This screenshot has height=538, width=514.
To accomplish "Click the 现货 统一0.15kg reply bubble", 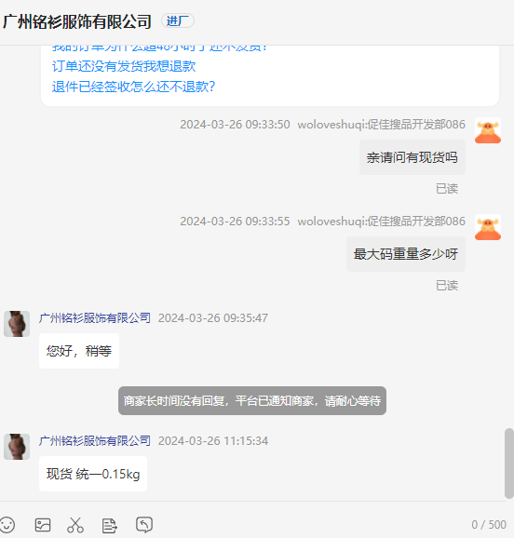I will coord(93,474).
